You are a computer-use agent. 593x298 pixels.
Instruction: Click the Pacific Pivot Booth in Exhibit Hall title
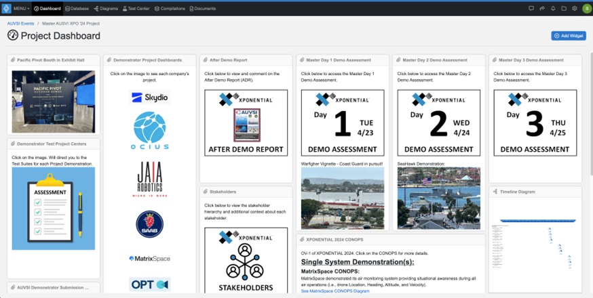(51, 60)
